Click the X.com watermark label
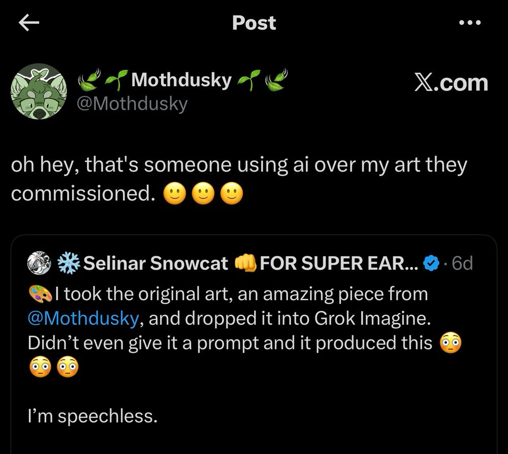Viewport: 508px width, 454px height. [451, 83]
